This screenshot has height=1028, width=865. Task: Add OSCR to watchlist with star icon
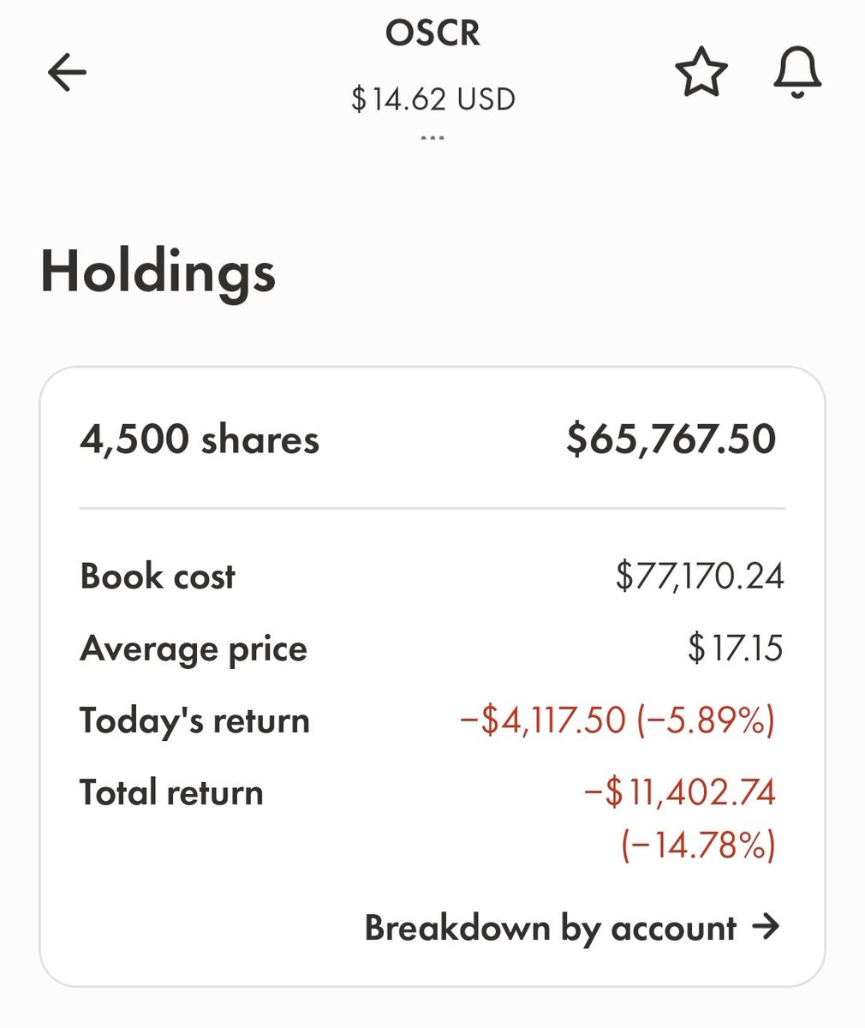701,73
